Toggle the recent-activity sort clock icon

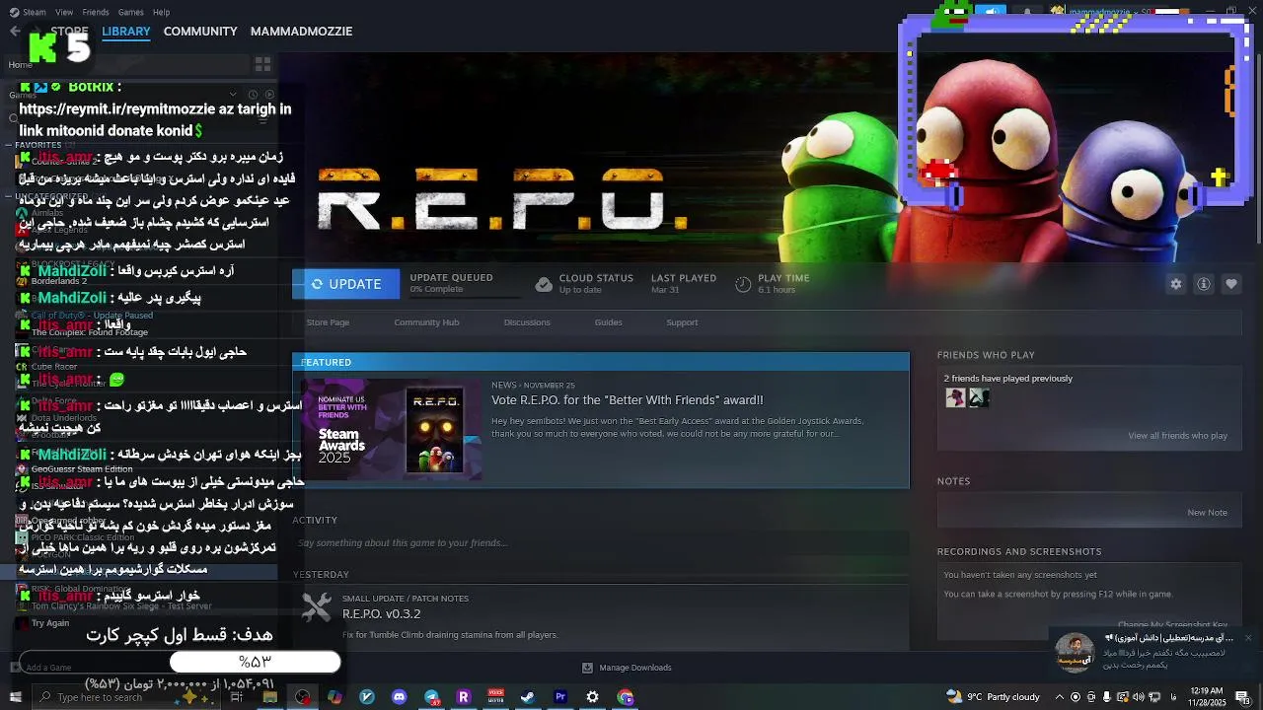point(253,95)
